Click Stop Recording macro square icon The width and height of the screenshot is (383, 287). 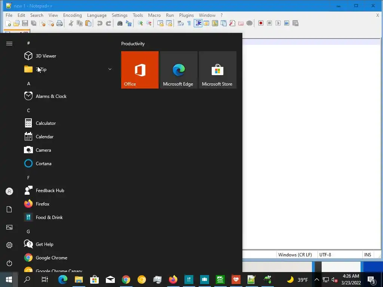(x=269, y=23)
